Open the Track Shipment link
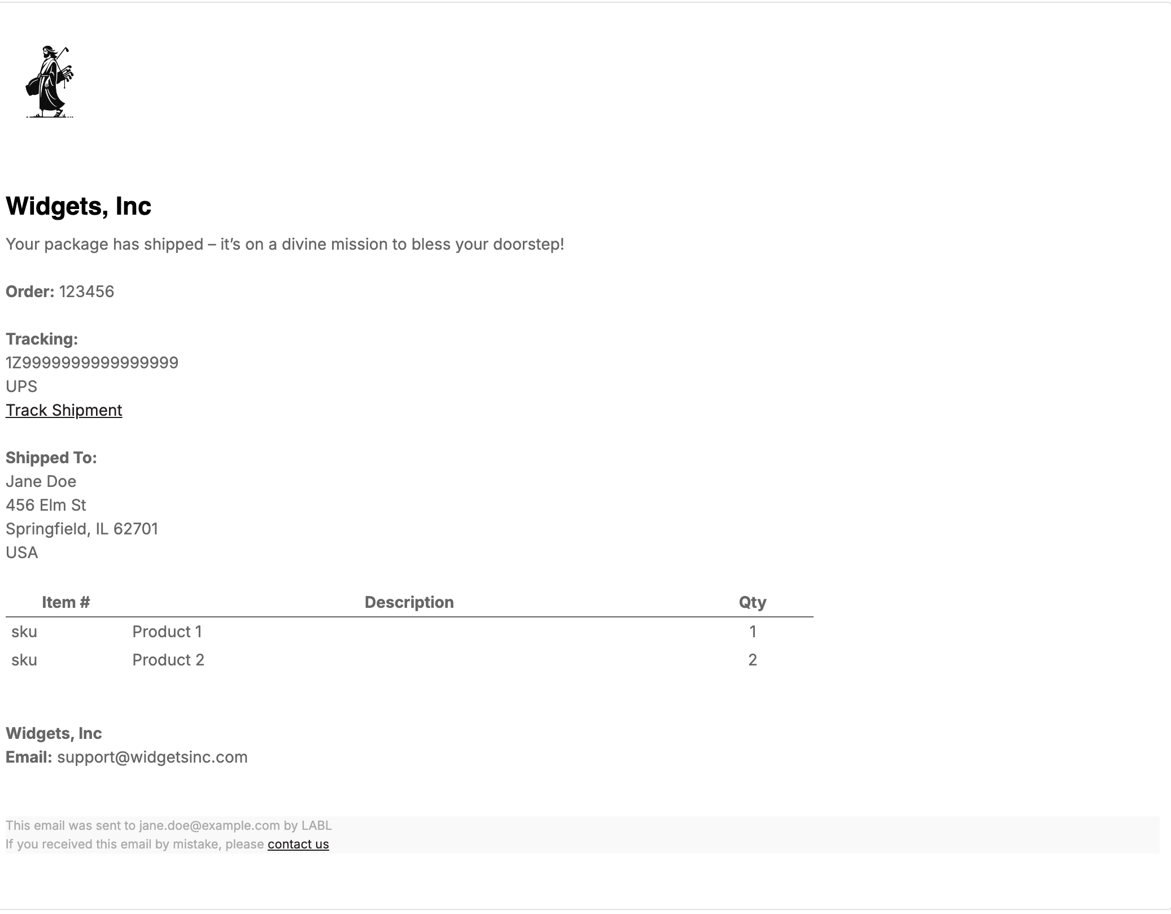The width and height of the screenshot is (1171, 914). click(x=64, y=410)
